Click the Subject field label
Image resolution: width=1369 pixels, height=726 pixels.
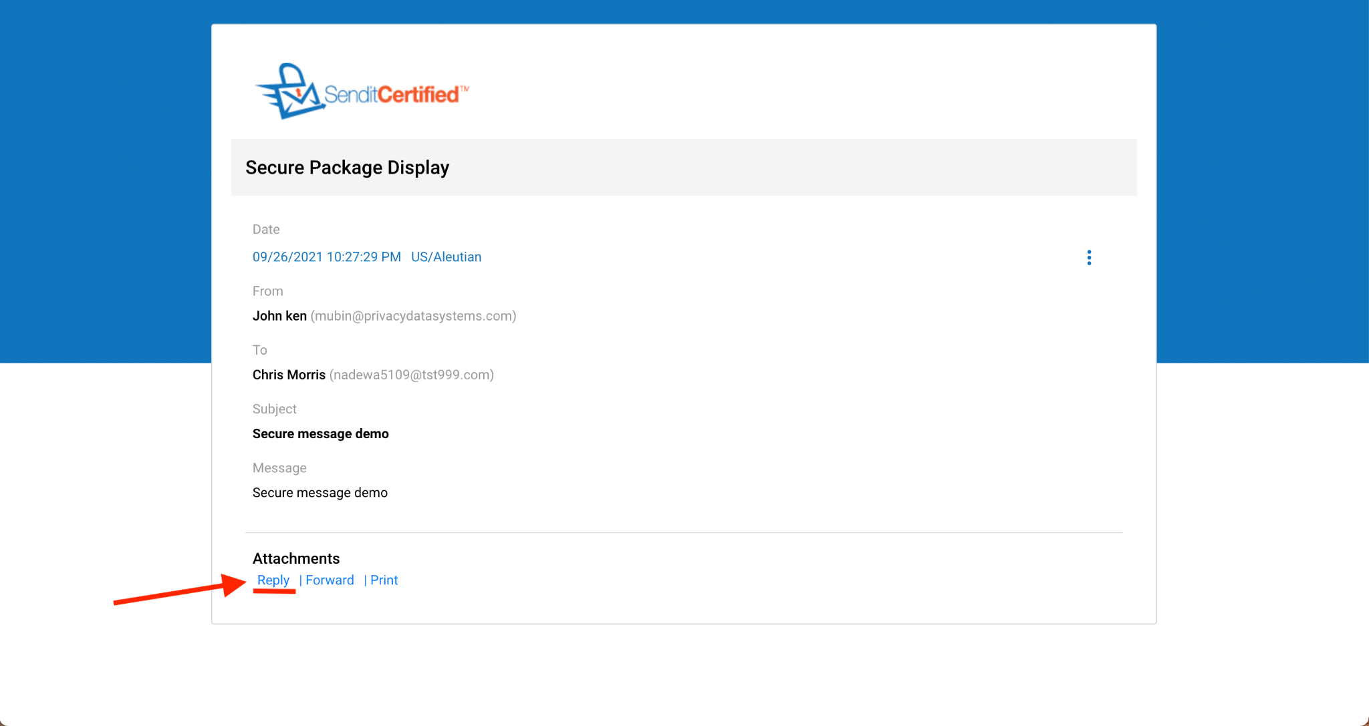point(274,409)
